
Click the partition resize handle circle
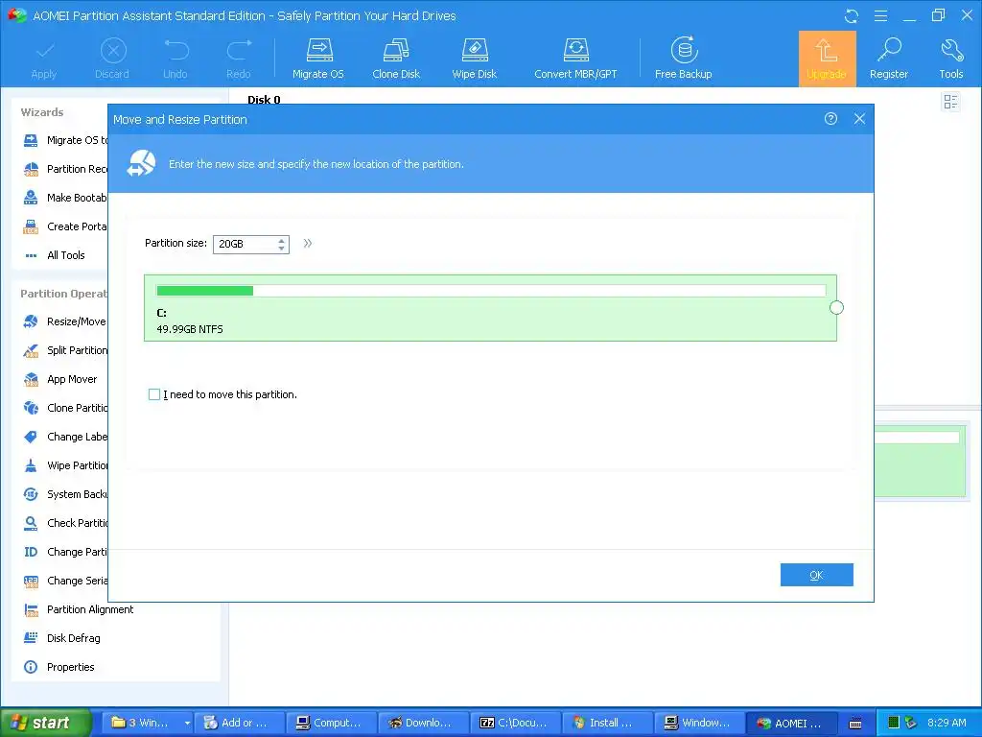tap(836, 308)
